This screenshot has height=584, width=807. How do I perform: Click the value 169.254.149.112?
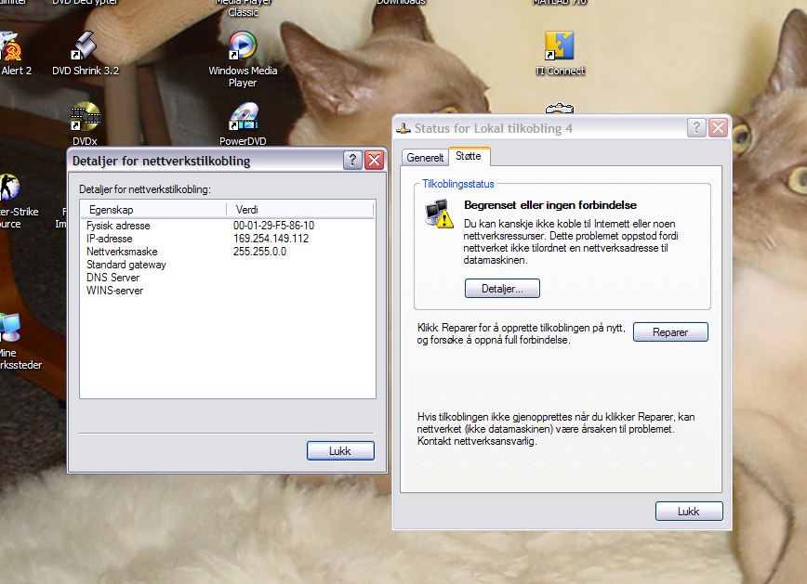click(271, 239)
